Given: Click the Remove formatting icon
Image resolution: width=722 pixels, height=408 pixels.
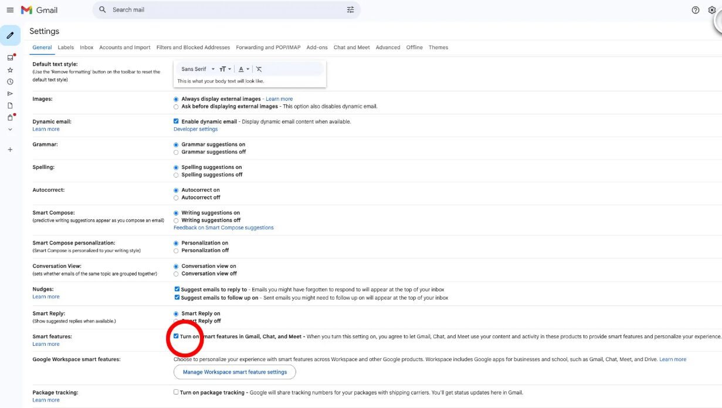Looking at the screenshot, I should pyautogui.click(x=259, y=69).
